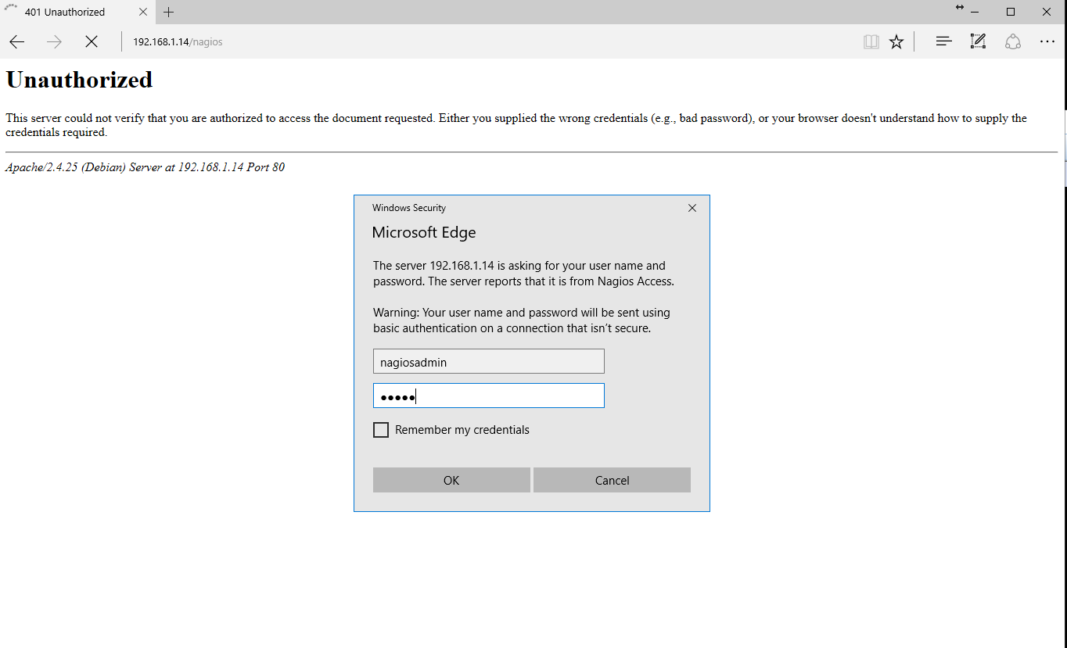This screenshot has width=1067, height=648.
Task: Enable Remember my credentials checkbox
Action: [381, 430]
